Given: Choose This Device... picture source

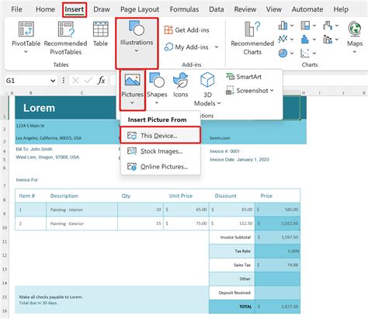Looking at the screenshot, I should pos(160,136).
